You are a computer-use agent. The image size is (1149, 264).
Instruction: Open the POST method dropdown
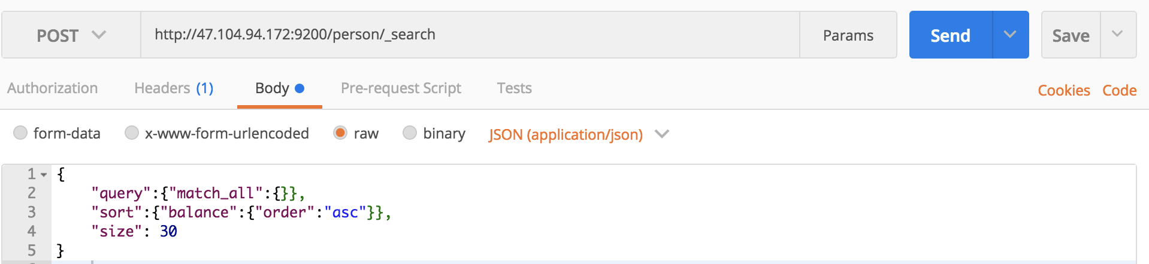71,35
